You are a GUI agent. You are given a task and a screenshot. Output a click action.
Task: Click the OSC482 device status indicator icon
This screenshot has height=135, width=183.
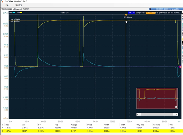pos(150,9)
